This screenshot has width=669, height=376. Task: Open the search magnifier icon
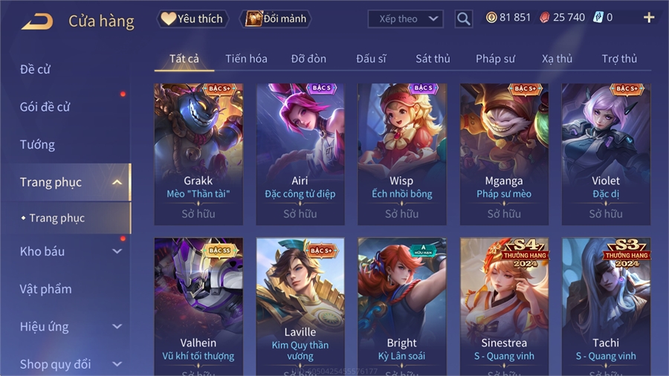pos(463,19)
